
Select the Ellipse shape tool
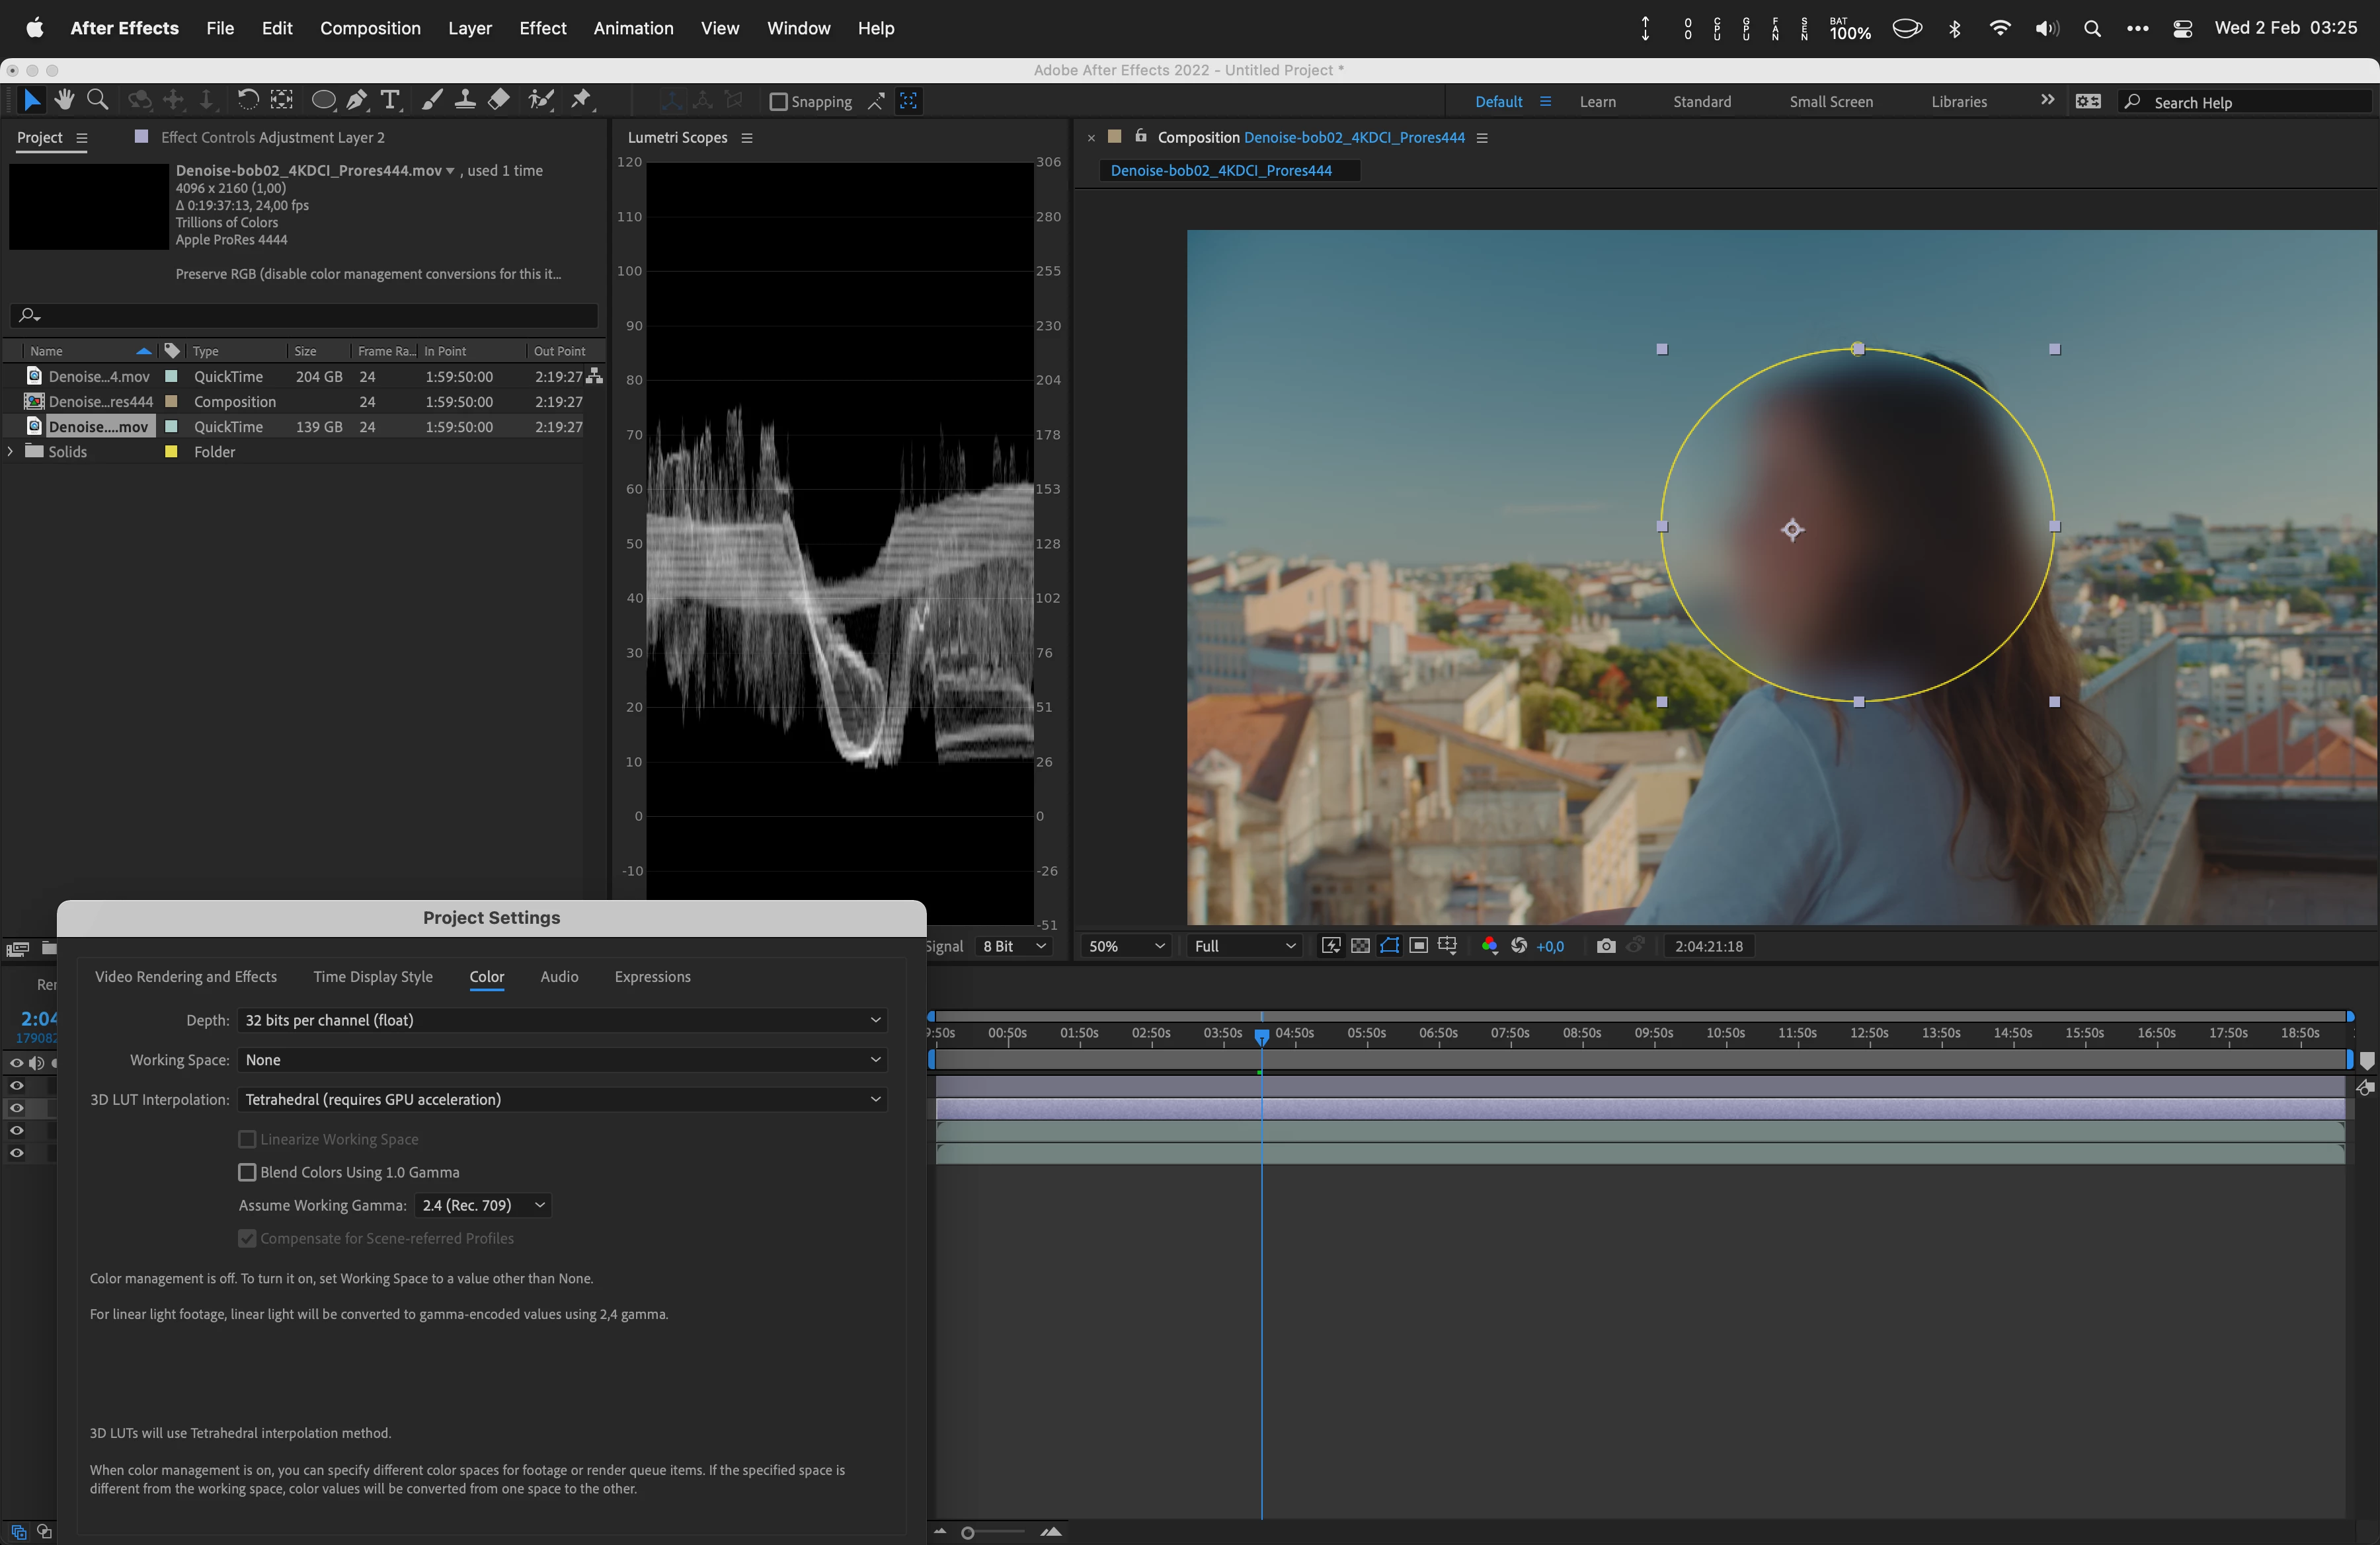coord(323,100)
